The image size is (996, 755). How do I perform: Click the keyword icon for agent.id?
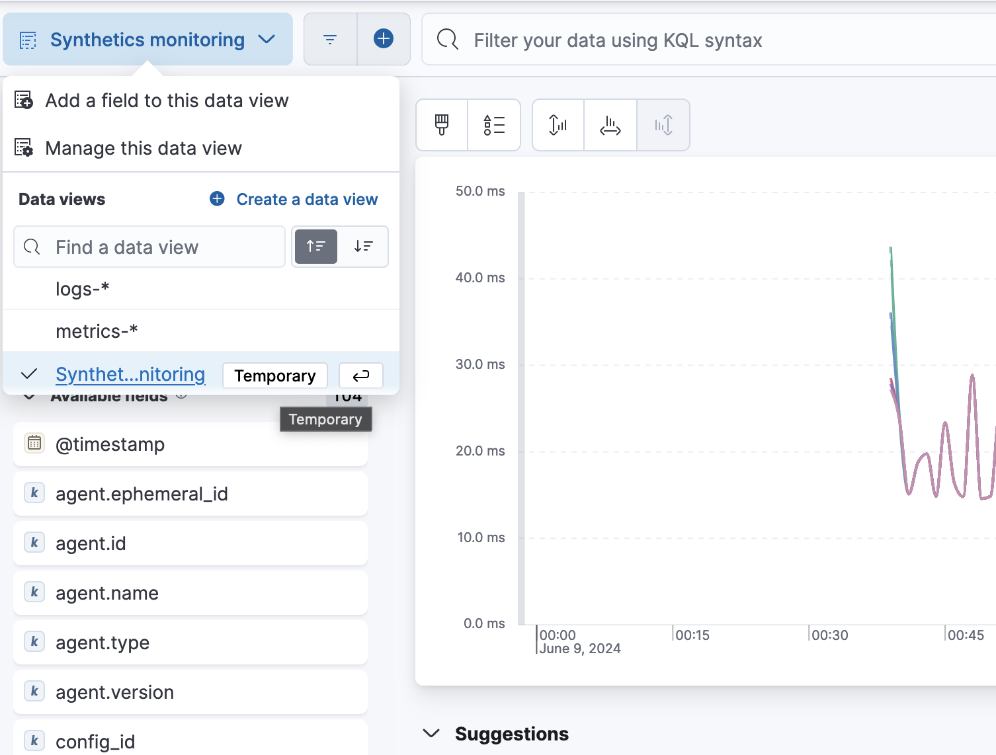coord(34,542)
